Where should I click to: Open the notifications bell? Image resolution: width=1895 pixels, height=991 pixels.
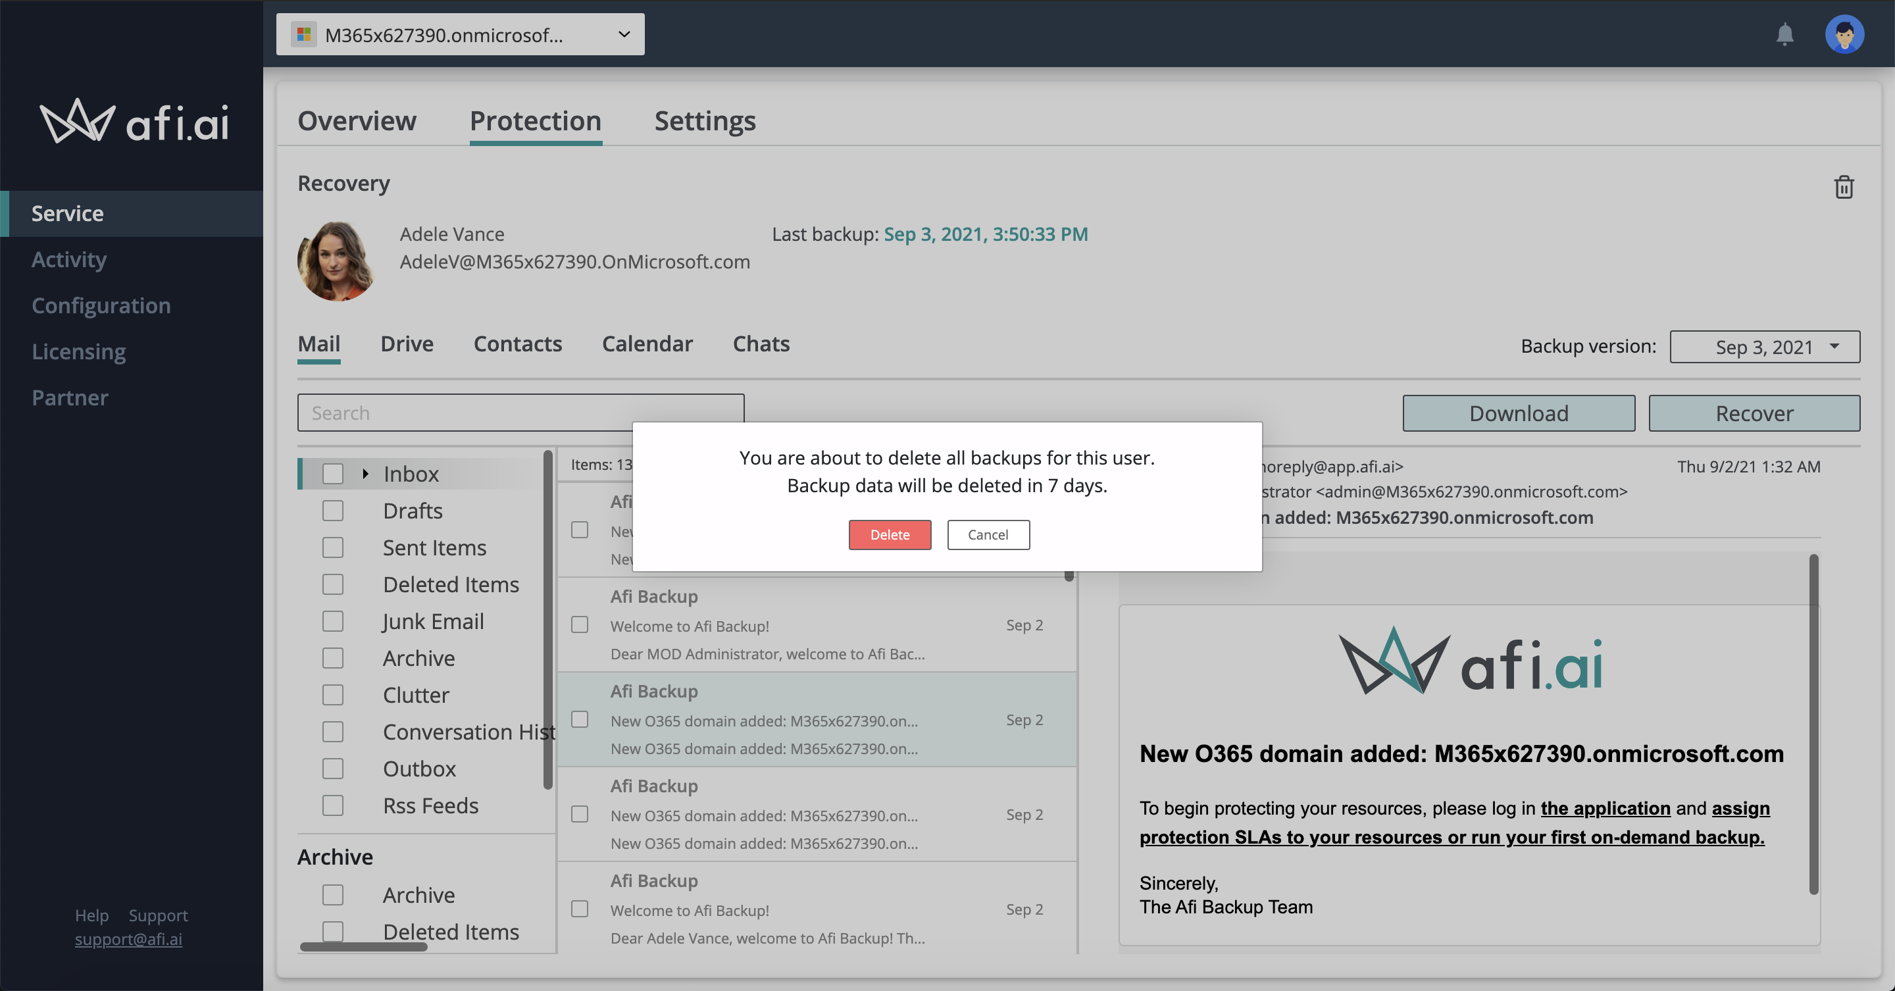(1784, 35)
